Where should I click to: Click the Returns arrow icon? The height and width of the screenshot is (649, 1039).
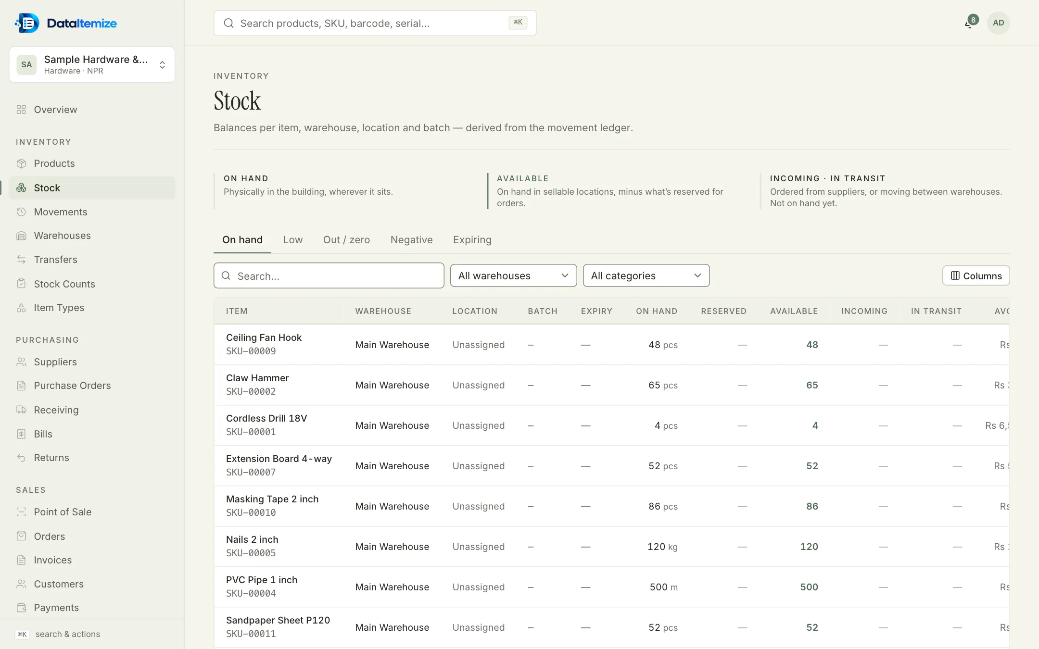(21, 458)
